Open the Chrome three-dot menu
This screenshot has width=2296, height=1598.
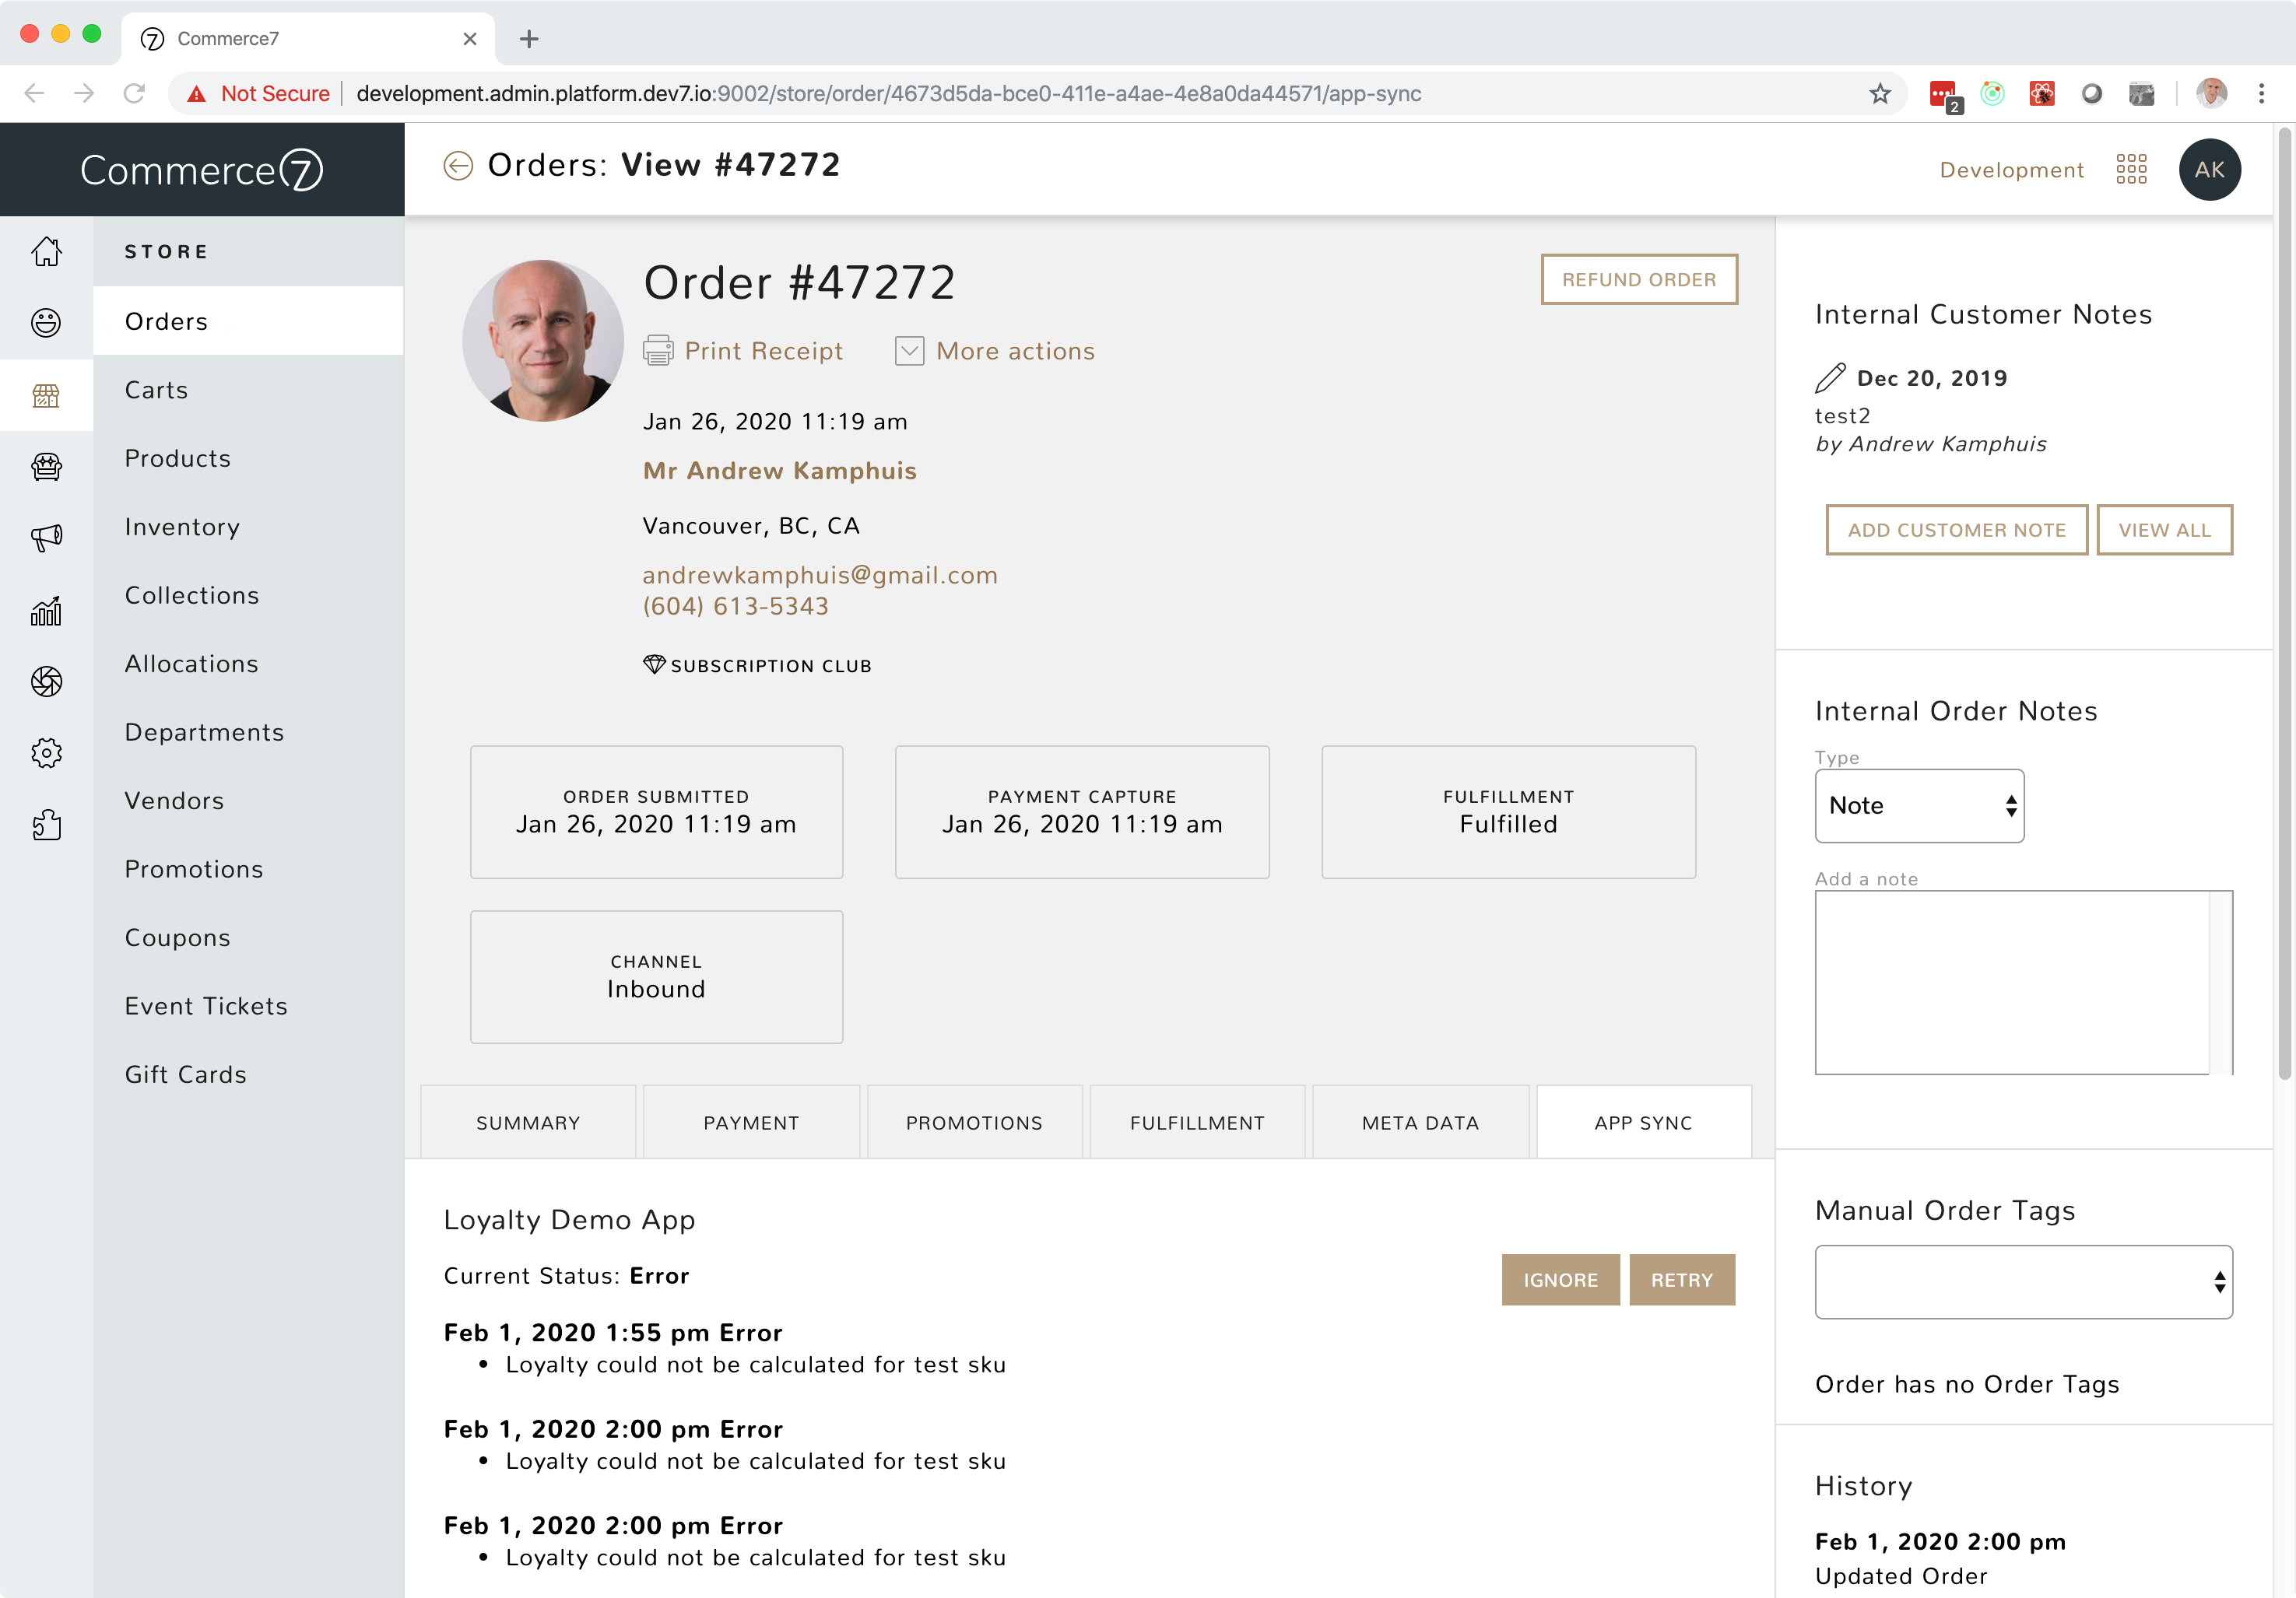coord(2261,94)
